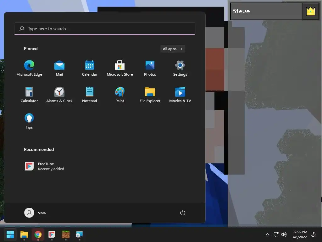Launch Alarms & Clock

pos(59,95)
